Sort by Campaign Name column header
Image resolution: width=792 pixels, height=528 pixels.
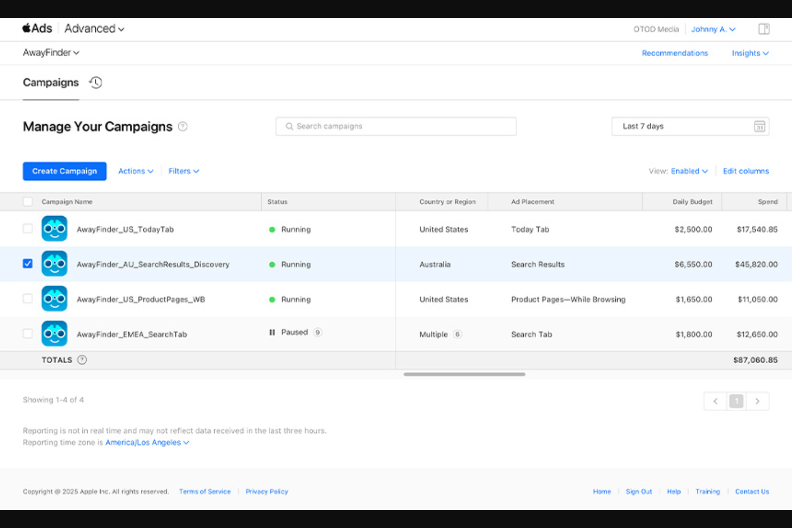tap(67, 202)
